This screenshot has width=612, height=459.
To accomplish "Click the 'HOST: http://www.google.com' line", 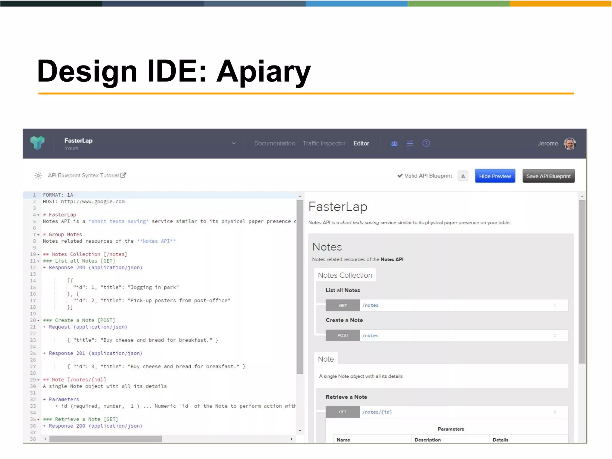I will pos(84,202).
